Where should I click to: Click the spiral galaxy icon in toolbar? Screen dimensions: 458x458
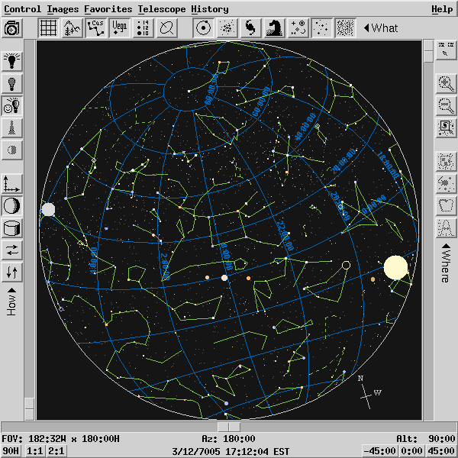tap(250, 28)
